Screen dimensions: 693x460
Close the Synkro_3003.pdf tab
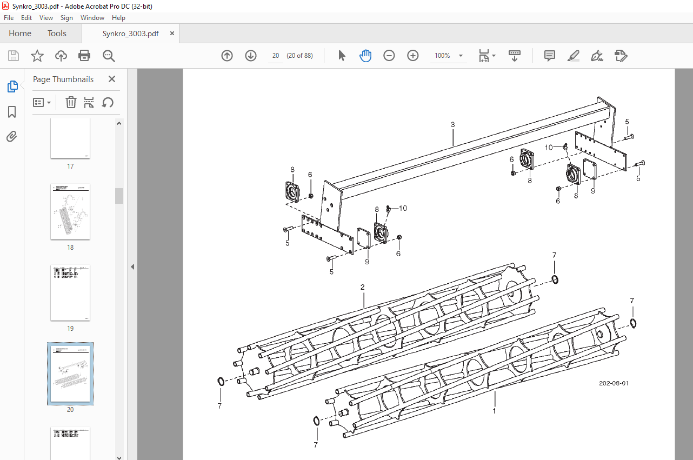(172, 34)
